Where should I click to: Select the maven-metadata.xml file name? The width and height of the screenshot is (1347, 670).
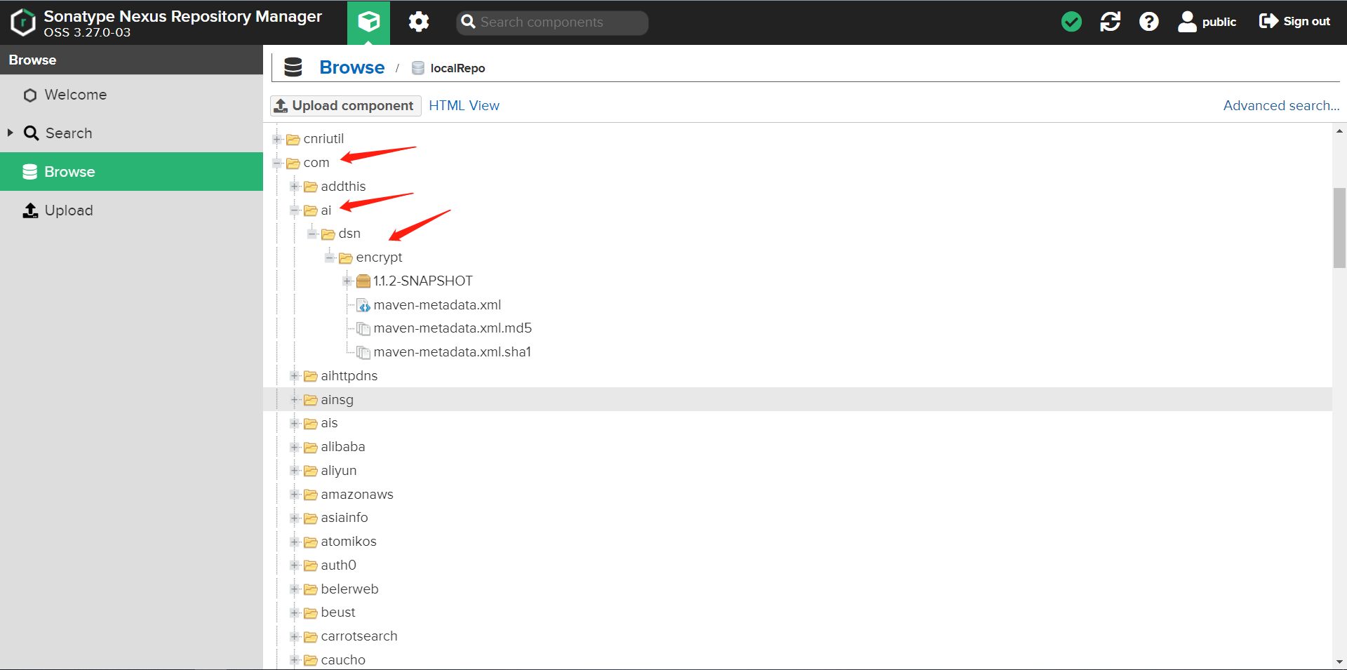click(437, 305)
